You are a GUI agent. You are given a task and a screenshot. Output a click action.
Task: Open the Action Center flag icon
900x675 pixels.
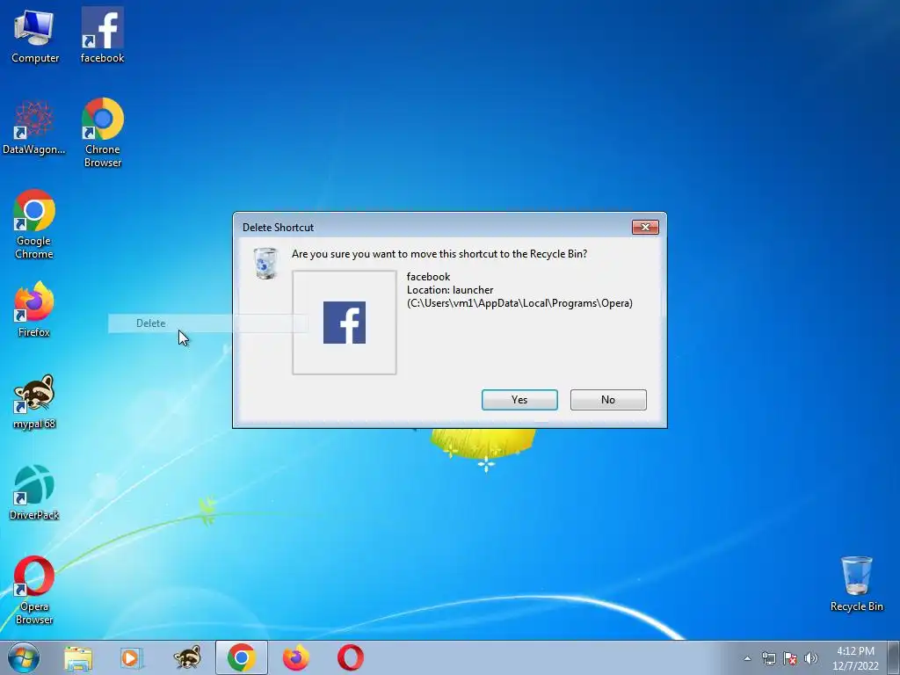pos(790,658)
